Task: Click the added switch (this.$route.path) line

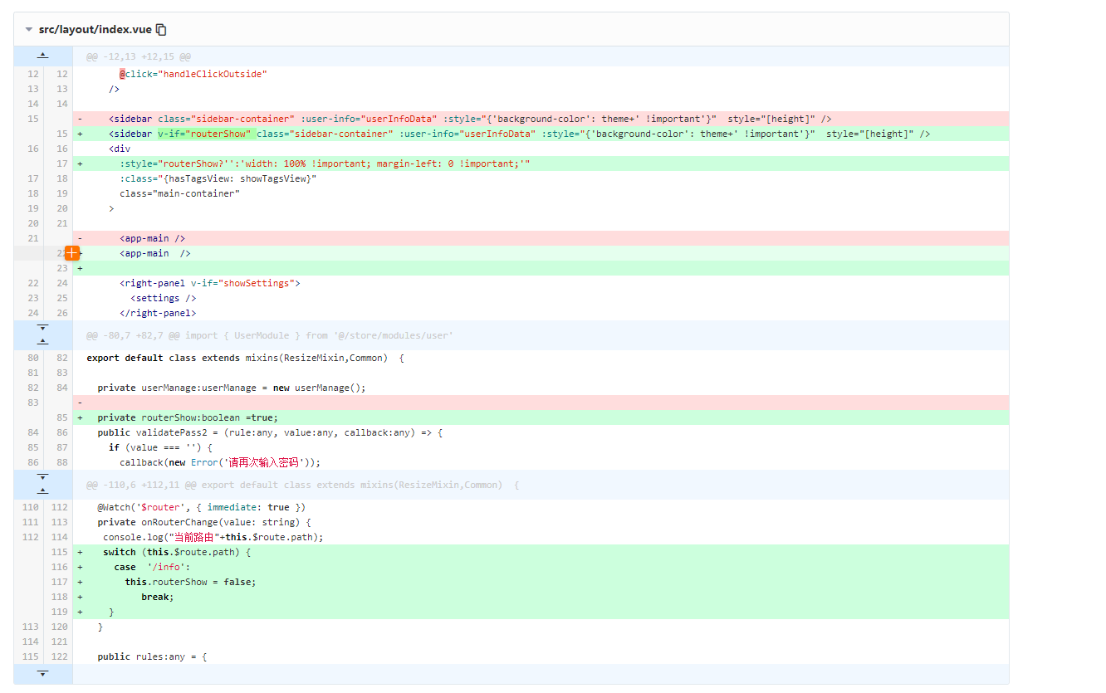Action: click(541, 552)
